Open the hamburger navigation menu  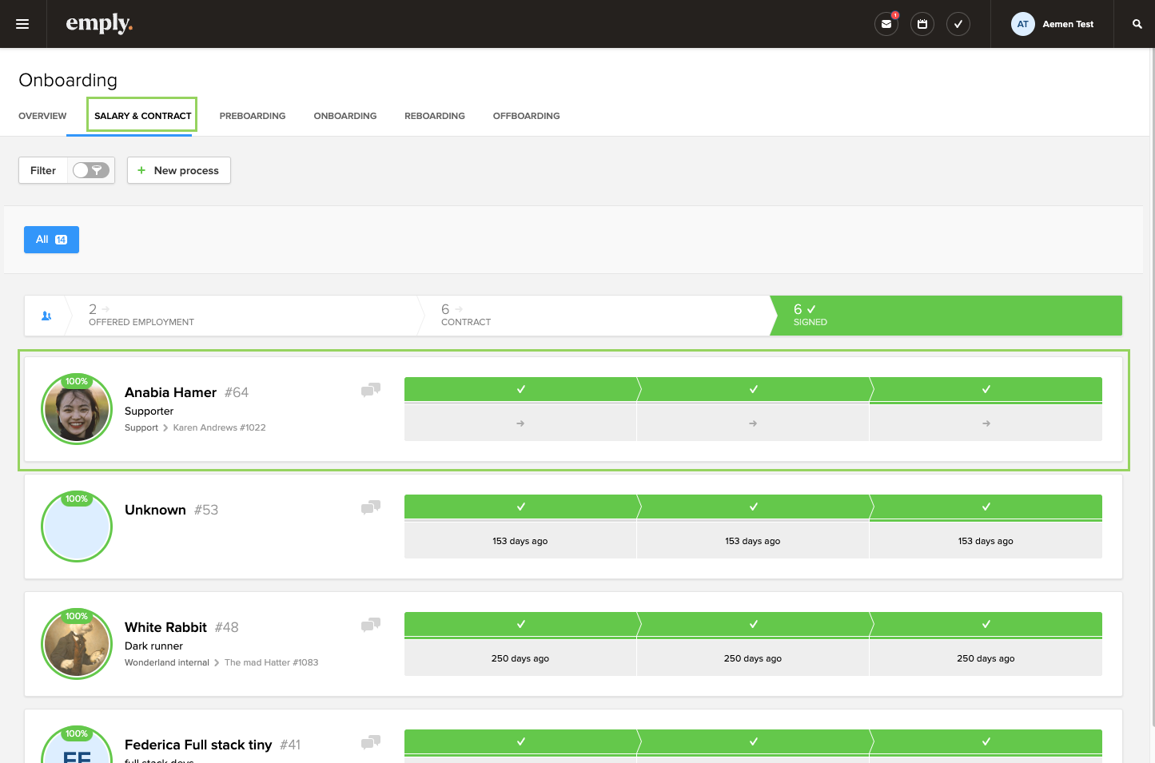pyautogui.click(x=22, y=23)
